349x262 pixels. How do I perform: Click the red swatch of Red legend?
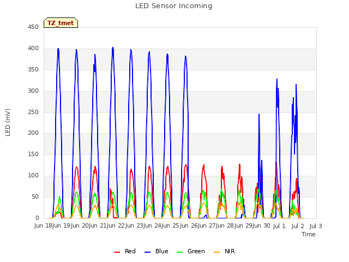pos(117,252)
